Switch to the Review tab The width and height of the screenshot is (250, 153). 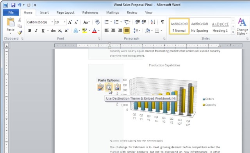[132, 13]
